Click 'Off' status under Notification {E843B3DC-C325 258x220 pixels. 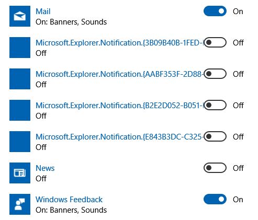41,147
